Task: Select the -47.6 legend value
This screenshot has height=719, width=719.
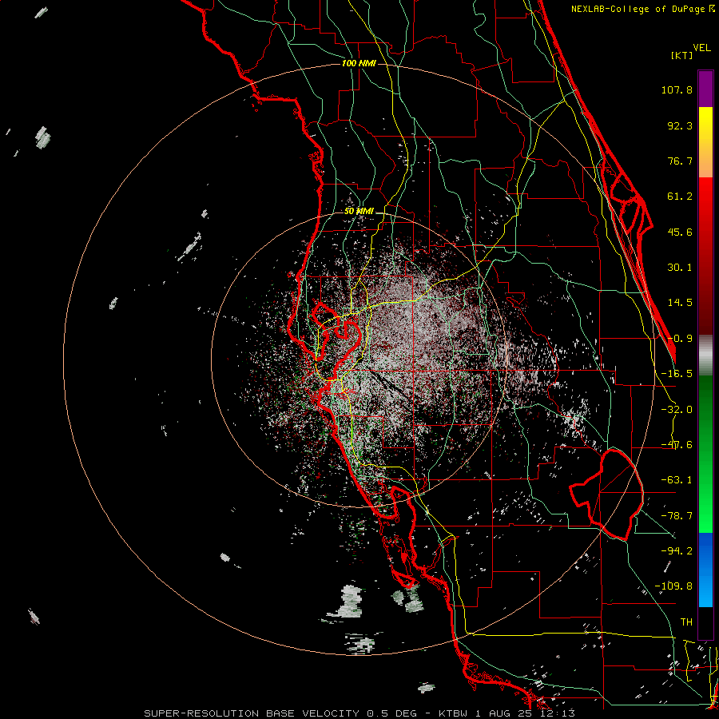Action: [x=677, y=445]
